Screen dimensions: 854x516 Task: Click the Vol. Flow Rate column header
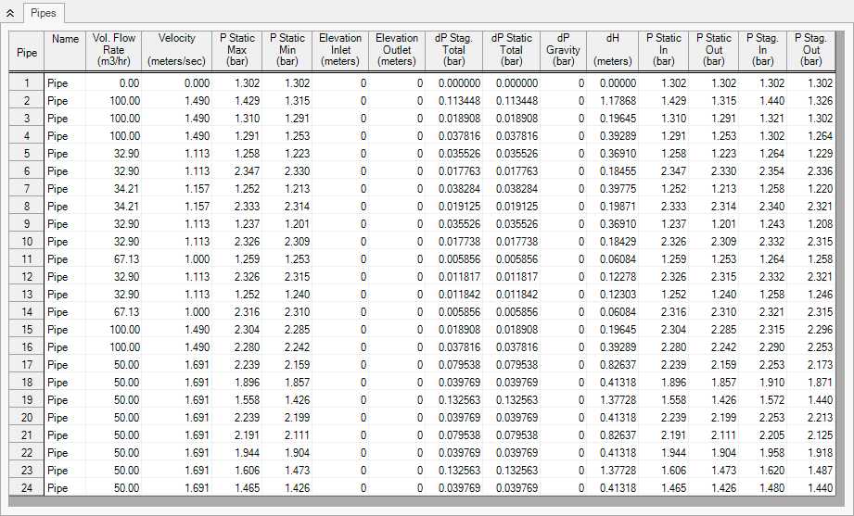click(114, 50)
